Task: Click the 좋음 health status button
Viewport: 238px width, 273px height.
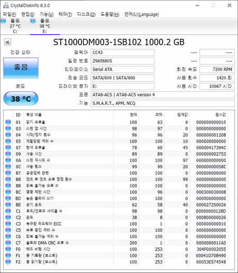Action: (21, 68)
